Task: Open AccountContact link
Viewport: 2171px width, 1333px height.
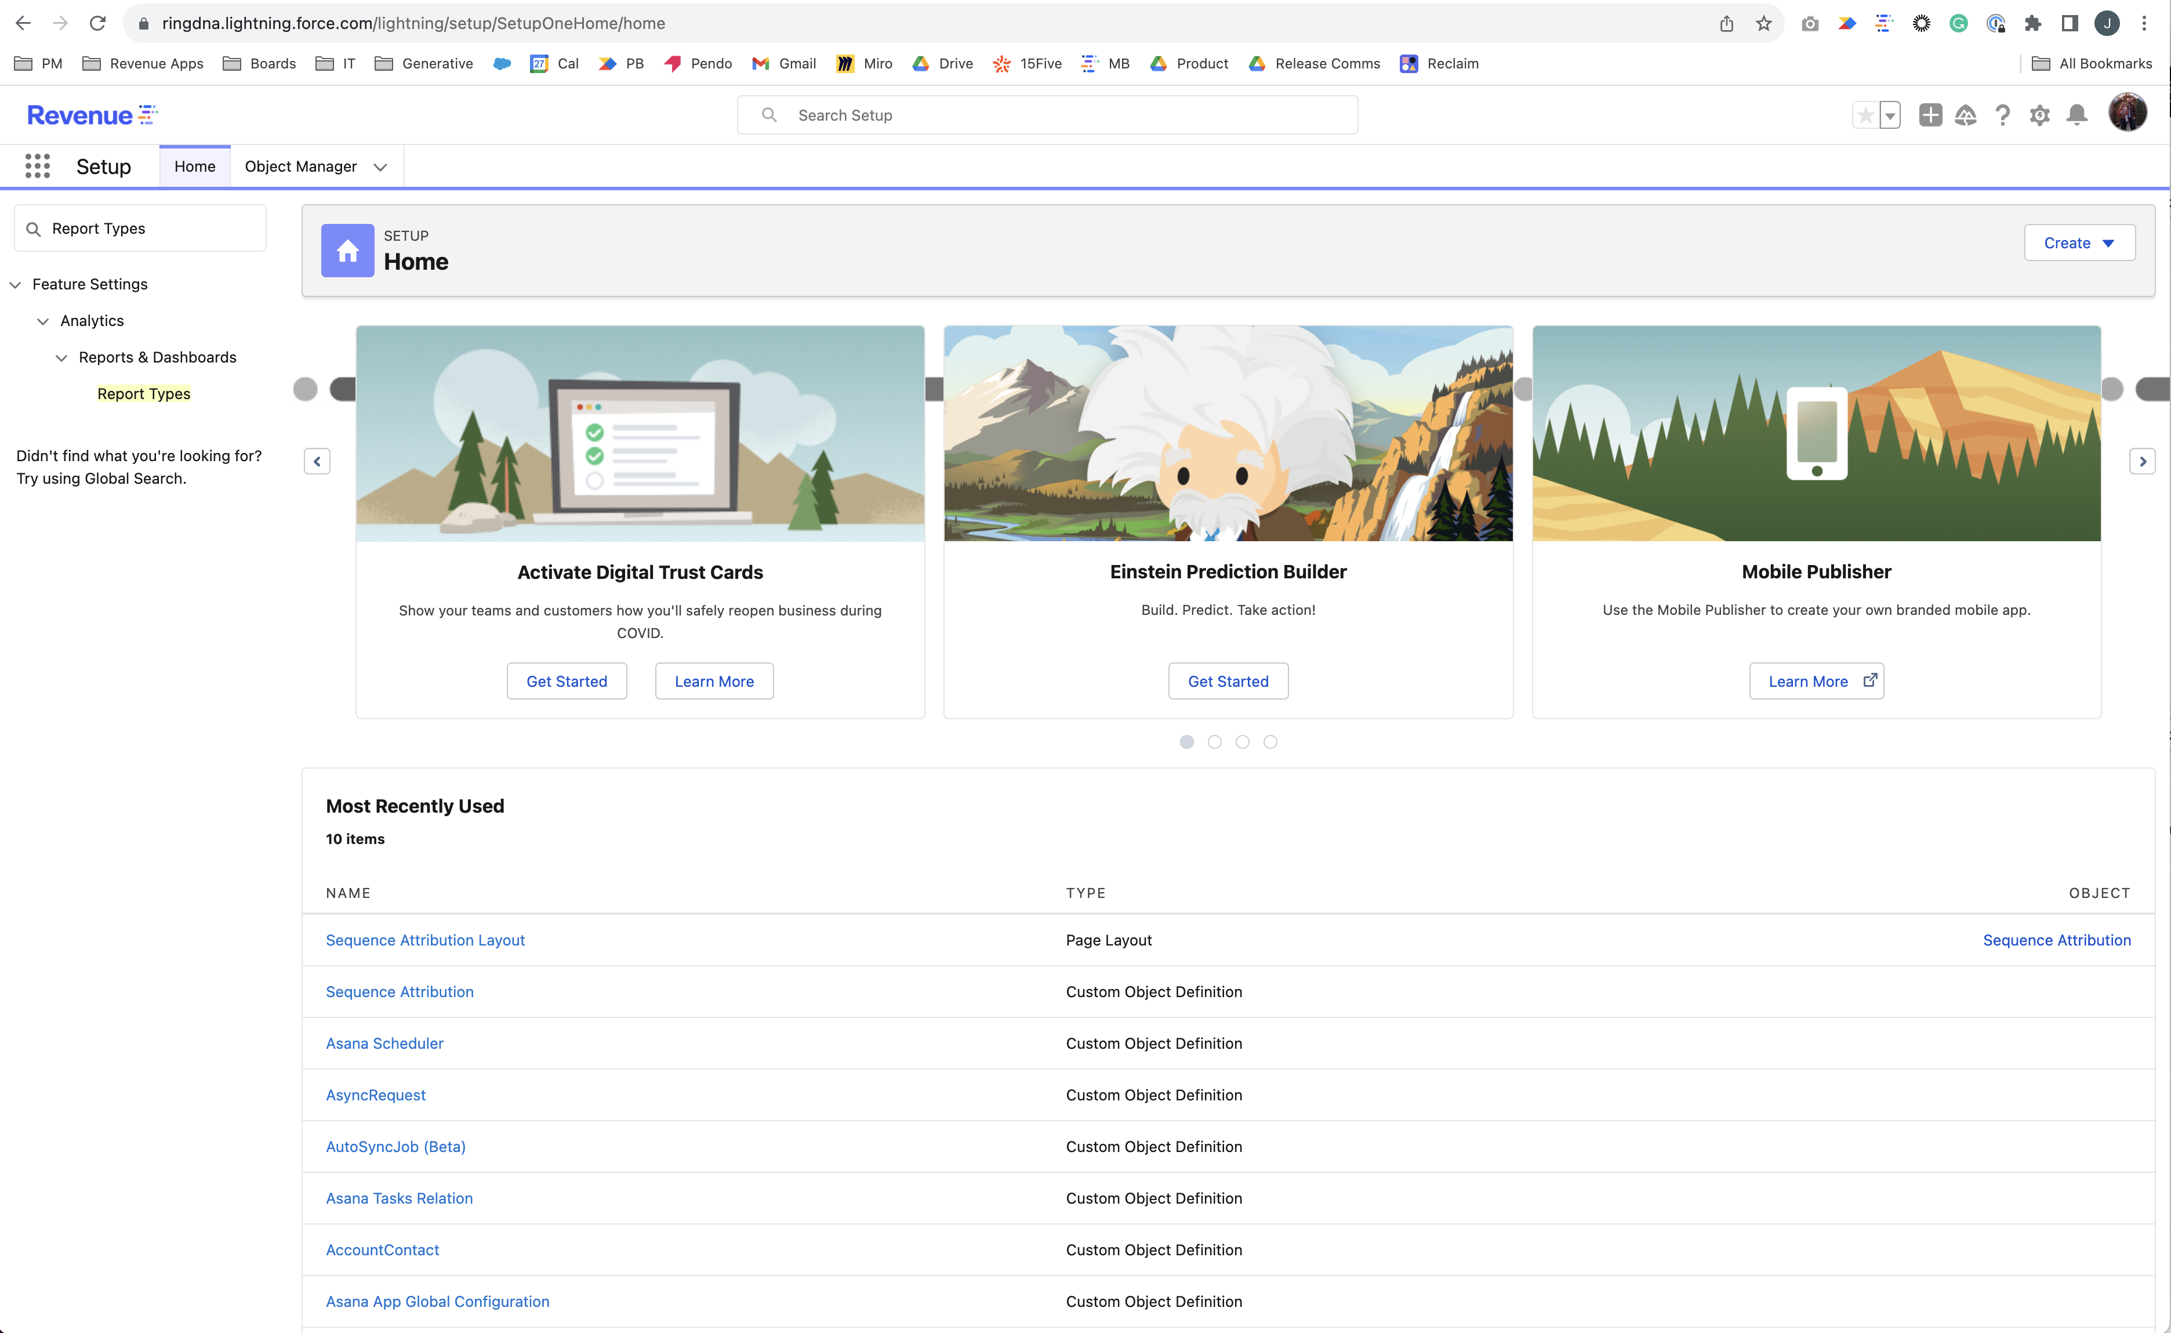Action: (382, 1250)
